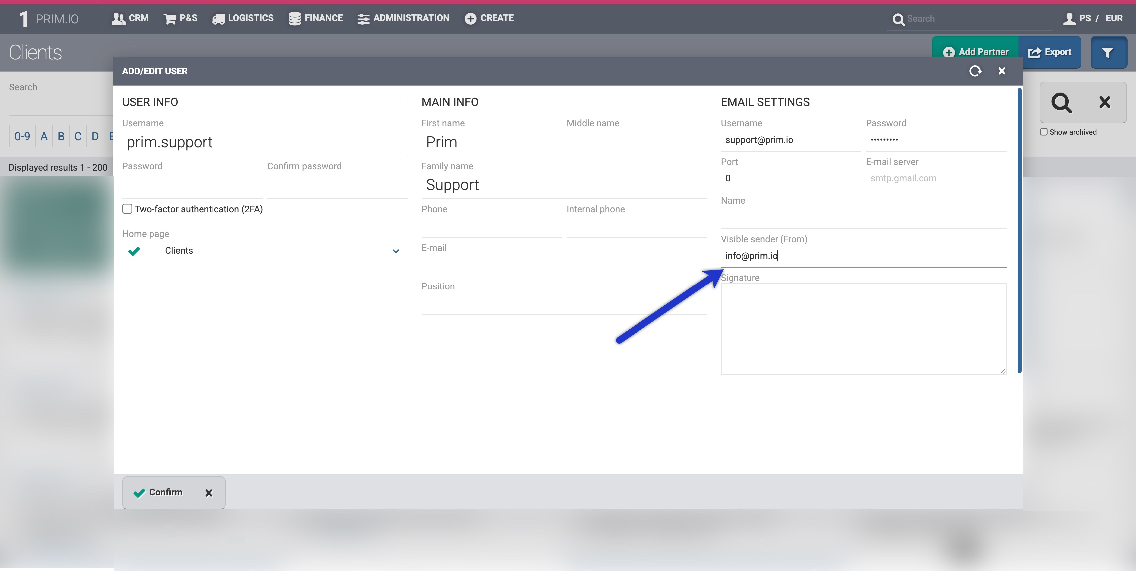
Task: Click the Visible sender (From) field
Action: tap(863, 256)
